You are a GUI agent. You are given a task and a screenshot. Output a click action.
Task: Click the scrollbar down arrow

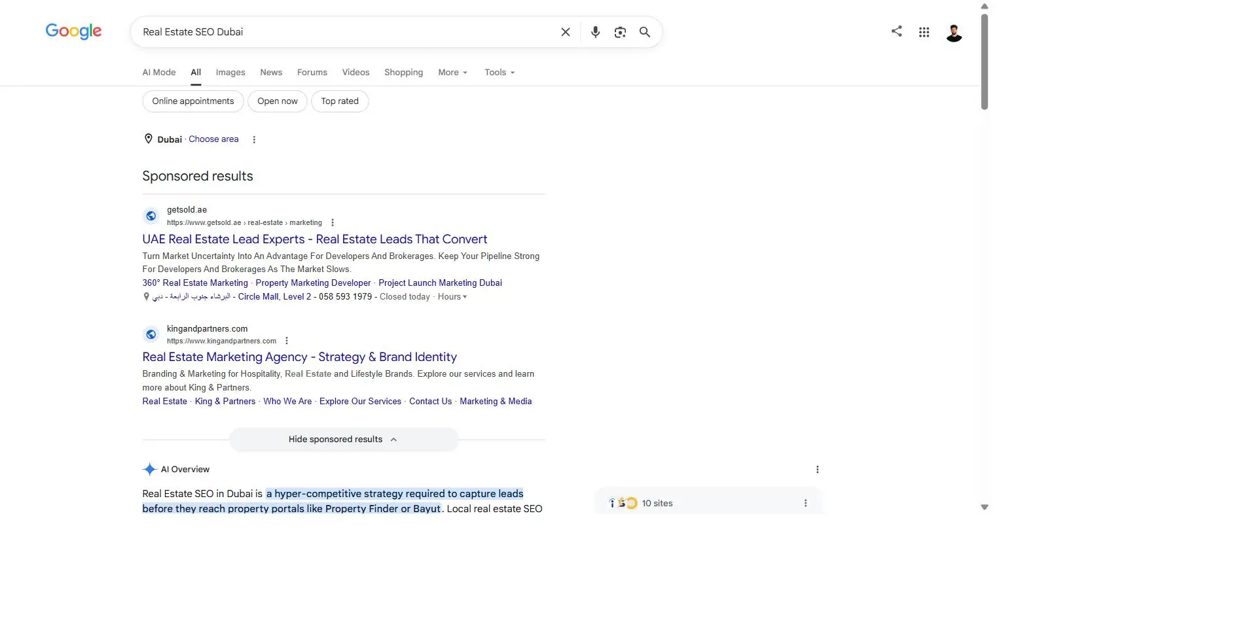click(x=984, y=507)
